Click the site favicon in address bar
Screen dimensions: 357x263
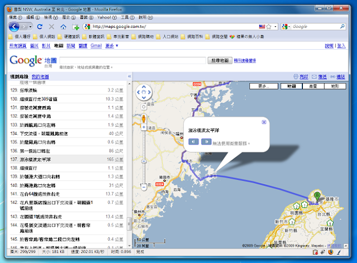coord(88,27)
